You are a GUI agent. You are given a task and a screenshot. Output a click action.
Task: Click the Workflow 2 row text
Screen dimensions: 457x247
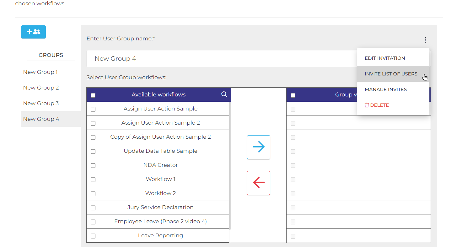click(x=160, y=193)
